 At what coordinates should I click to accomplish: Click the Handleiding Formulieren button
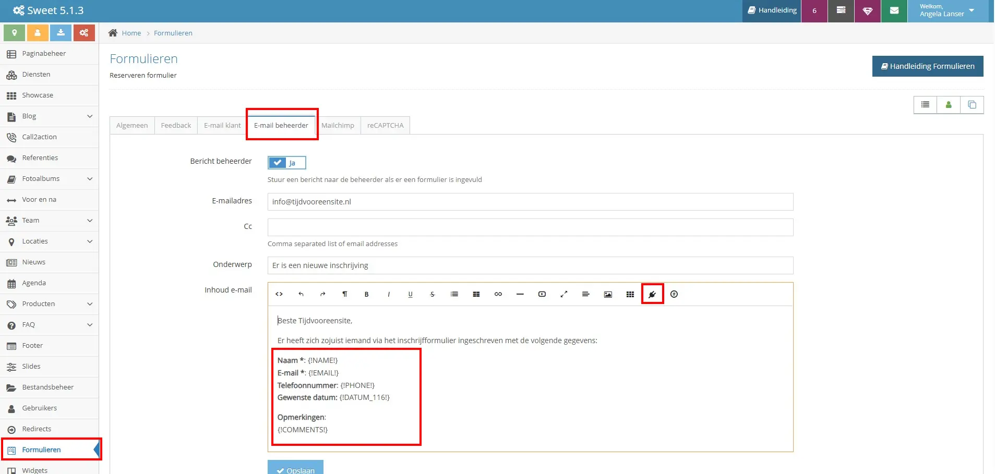pos(928,66)
